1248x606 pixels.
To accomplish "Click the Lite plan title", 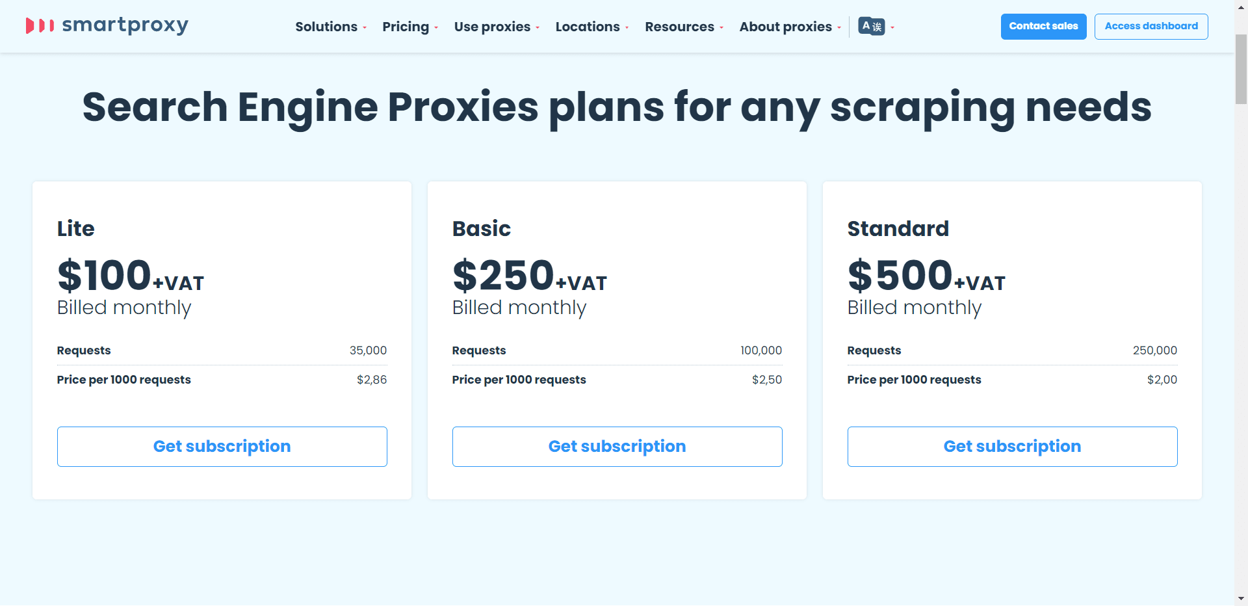I will point(75,229).
